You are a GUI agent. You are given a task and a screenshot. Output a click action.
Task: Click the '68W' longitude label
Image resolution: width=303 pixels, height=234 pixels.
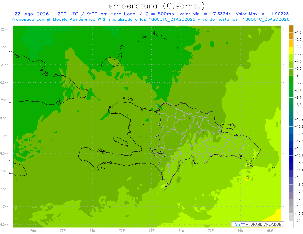point(270,231)
